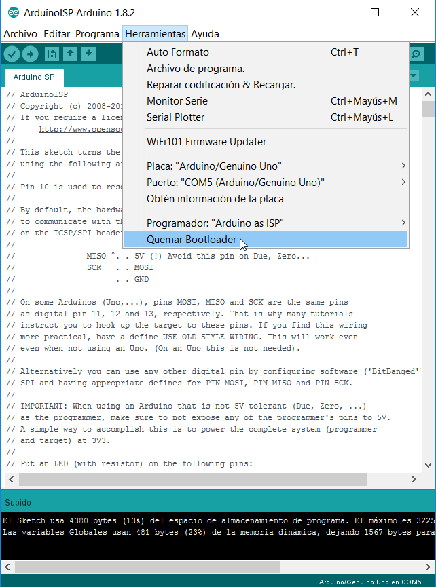
Task: Click code line containing 'USE_OLD_STYLE_WIRING'
Action: [x=182, y=337]
